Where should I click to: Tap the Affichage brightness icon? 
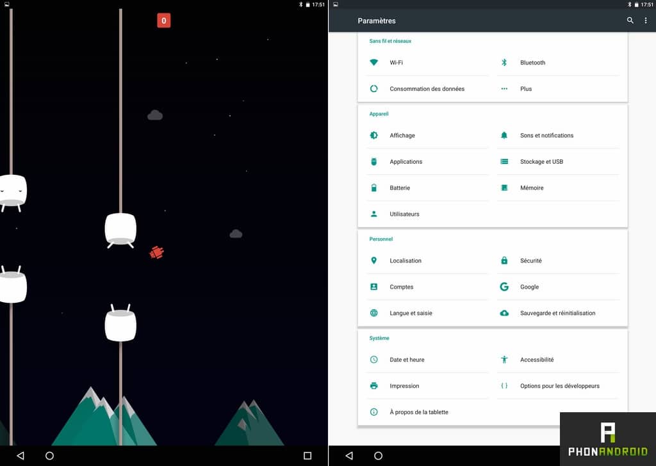coord(373,136)
